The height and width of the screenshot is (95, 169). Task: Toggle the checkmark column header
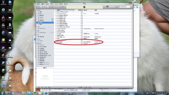click(x=56, y=10)
